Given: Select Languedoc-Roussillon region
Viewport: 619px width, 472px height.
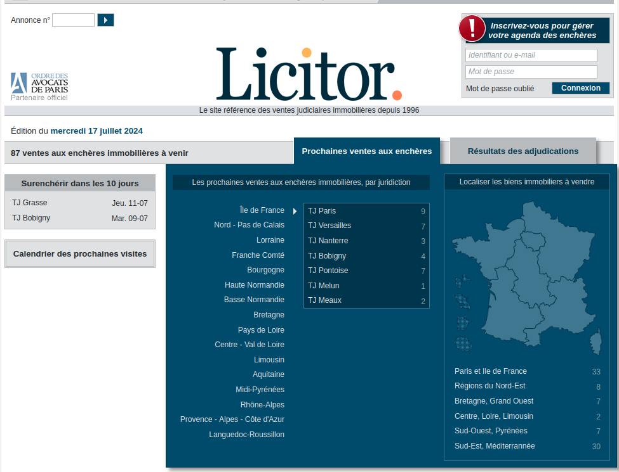Looking at the screenshot, I should (247, 435).
